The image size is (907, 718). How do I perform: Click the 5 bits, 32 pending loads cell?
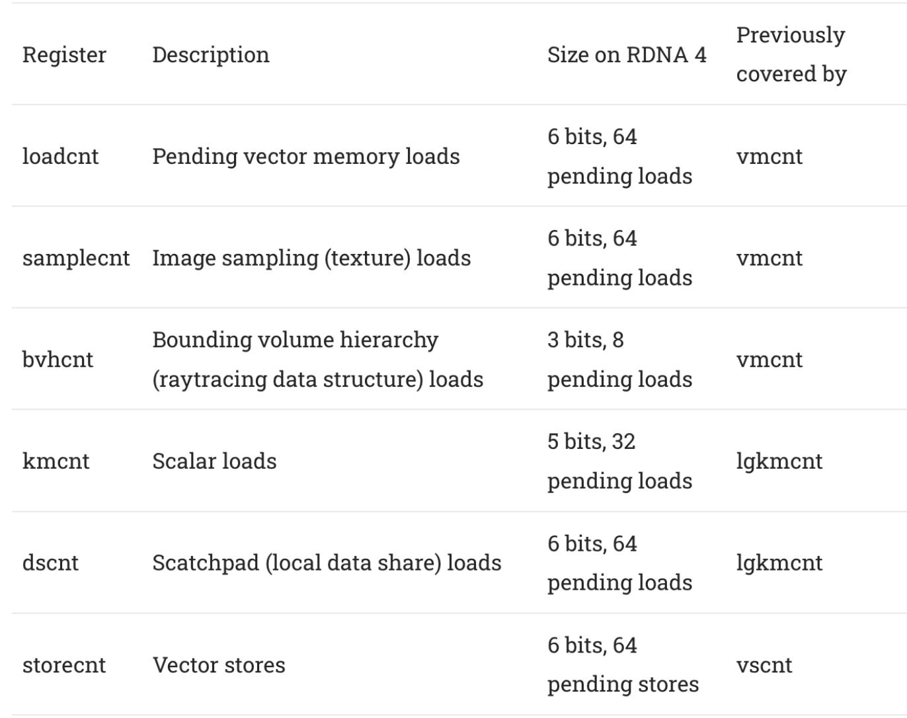coord(620,461)
